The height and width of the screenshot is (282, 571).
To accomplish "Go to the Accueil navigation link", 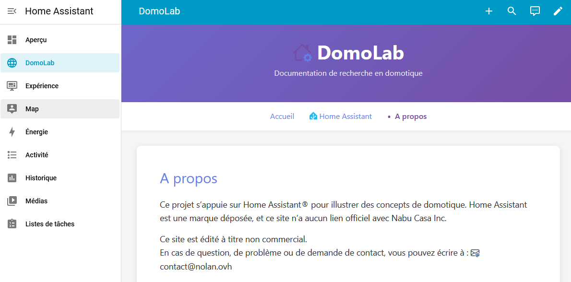I will [282, 116].
